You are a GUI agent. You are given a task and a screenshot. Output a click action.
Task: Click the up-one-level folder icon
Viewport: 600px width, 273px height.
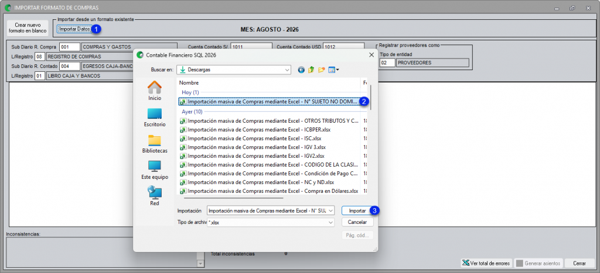pyautogui.click(x=311, y=70)
